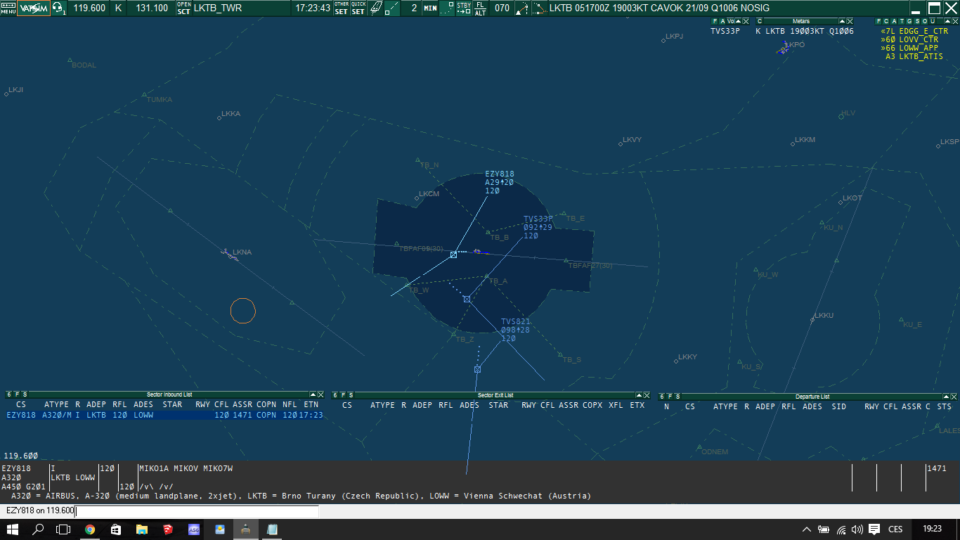Click the ATIS letter K box
Screen dimensions: 960x540
(118, 8)
